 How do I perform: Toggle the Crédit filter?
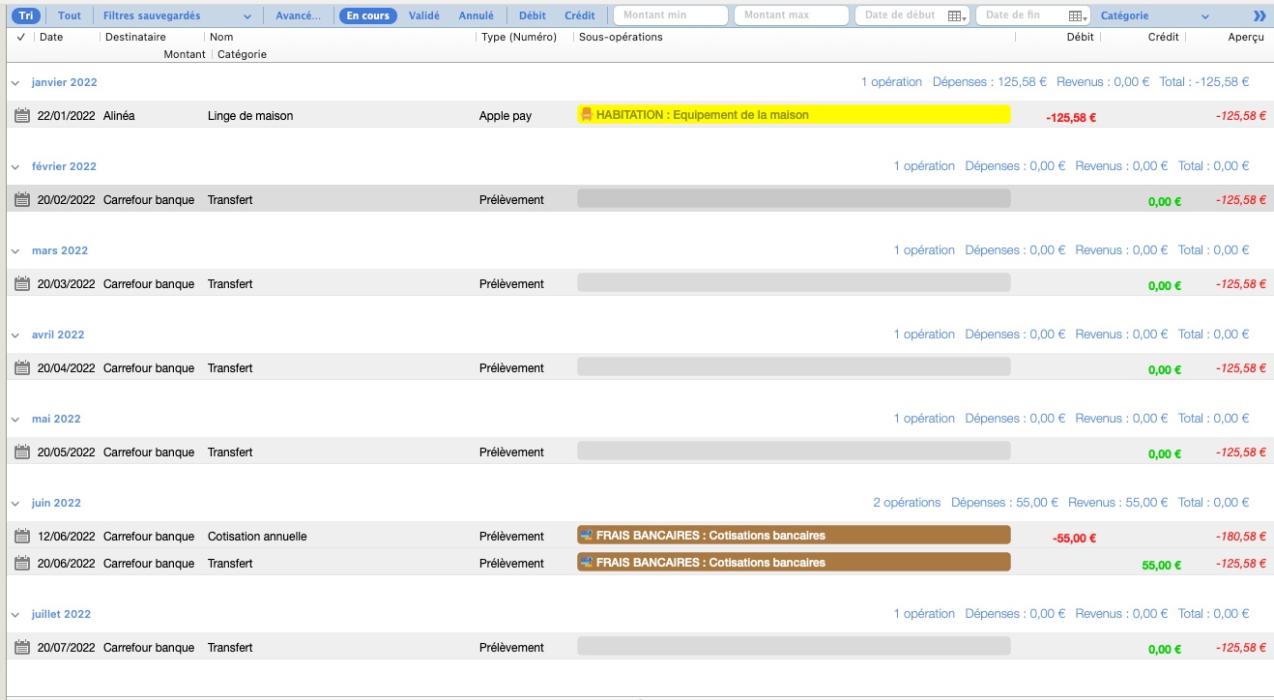pyautogui.click(x=580, y=16)
